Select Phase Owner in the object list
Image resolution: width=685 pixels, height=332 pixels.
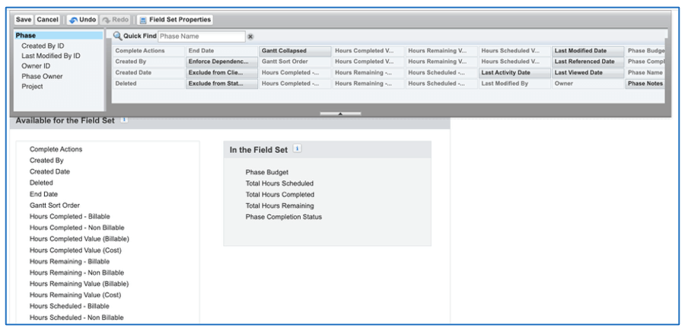pos(42,76)
